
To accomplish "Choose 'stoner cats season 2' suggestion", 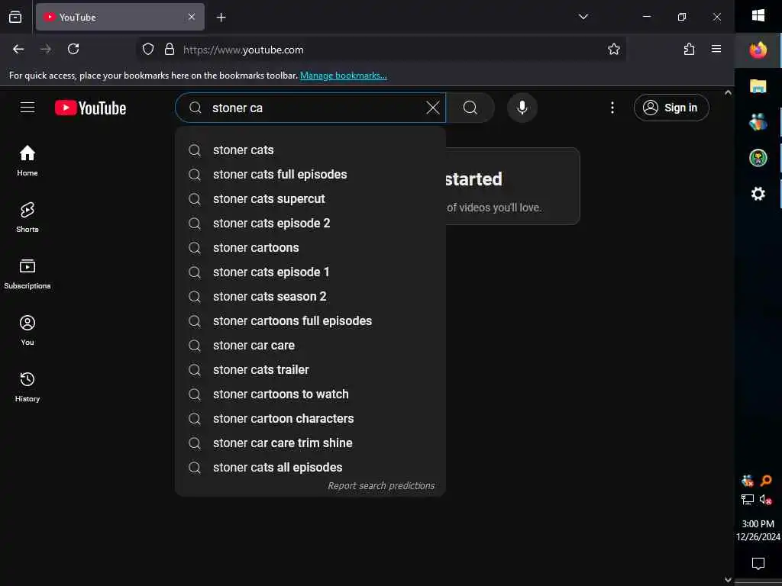I will [310, 297].
